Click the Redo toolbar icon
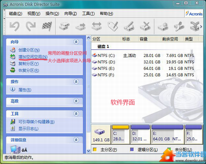Viewport: 206px width, 164px height. [x=31, y=26]
